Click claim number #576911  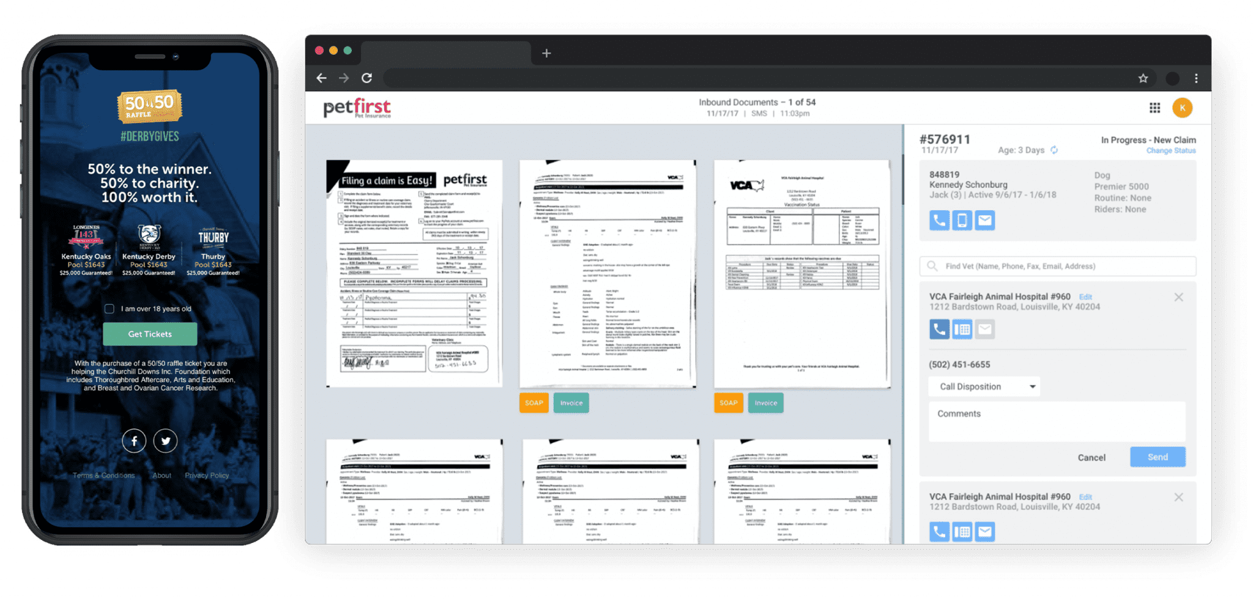coord(945,139)
